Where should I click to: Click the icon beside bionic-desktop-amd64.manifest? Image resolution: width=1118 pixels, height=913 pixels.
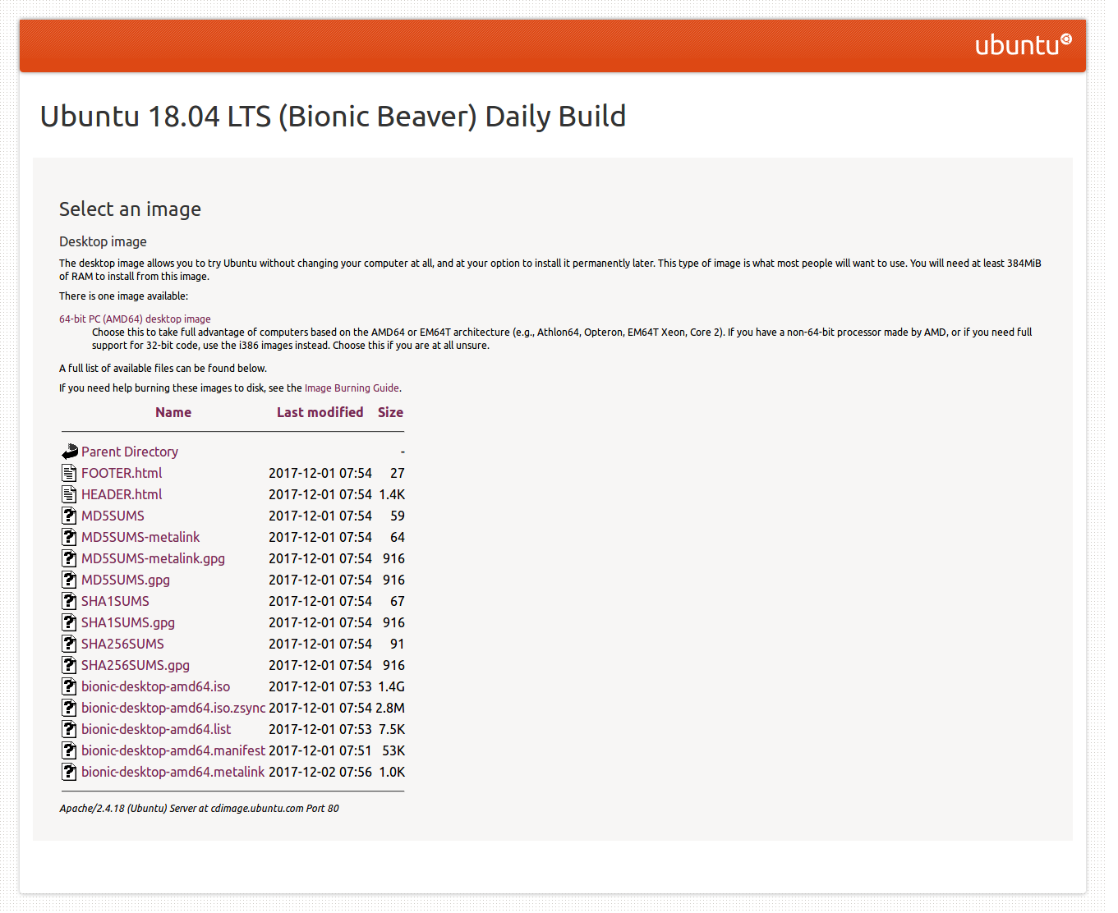(x=70, y=750)
